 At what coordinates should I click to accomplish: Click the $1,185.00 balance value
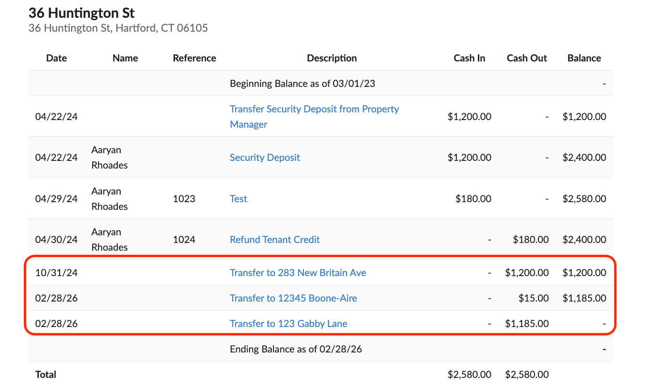click(x=584, y=298)
